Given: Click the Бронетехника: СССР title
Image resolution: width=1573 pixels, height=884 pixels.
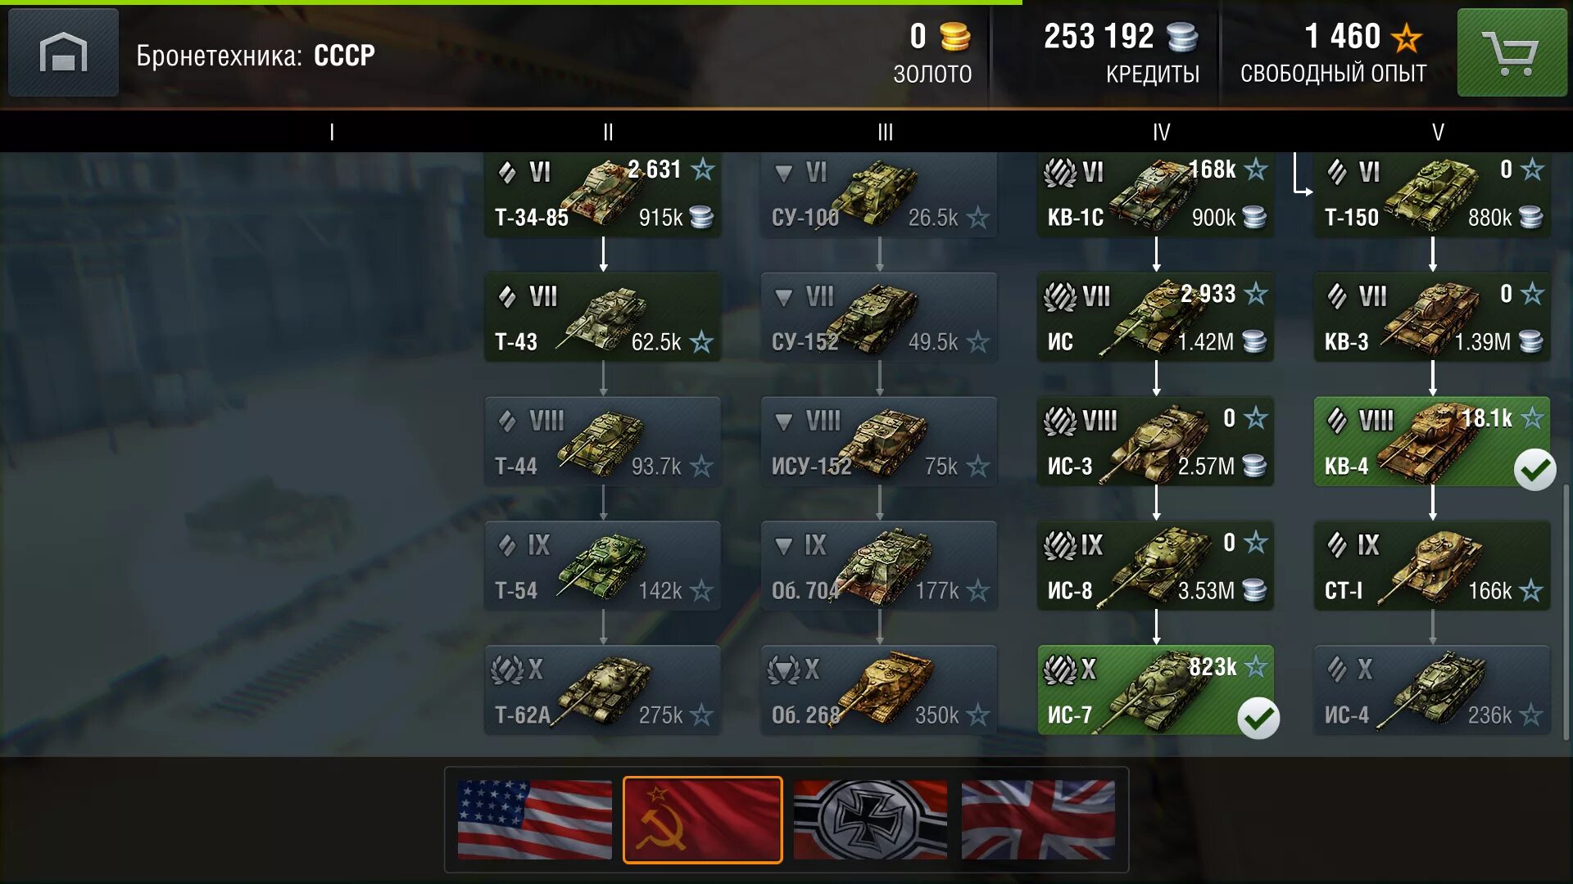Looking at the screenshot, I should point(256,56).
